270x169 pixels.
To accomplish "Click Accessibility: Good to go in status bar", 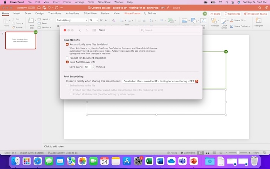I will [x=62, y=153].
